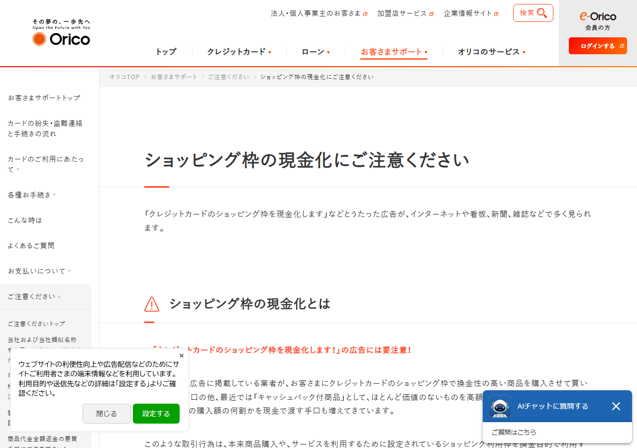Image resolution: width=637 pixels, height=448 pixels.
Task: Open the お客さまサポート dropdown menu
Action: (x=394, y=52)
